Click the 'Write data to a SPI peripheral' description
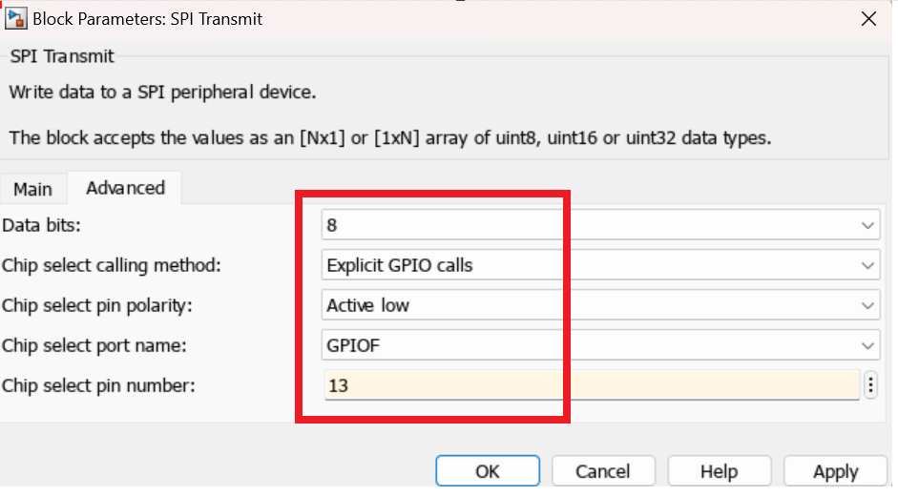This screenshot has width=898, height=496. (162, 93)
